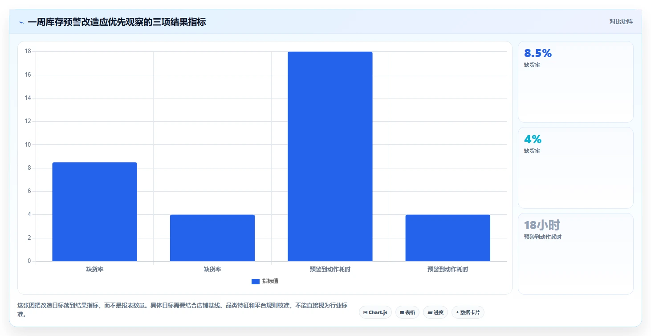Image resolution: width=651 pixels, height=336 pixels.
Task: Click the title 一周库存预警改造应优先观察的三项结果指标
Action: click(117, 22)
